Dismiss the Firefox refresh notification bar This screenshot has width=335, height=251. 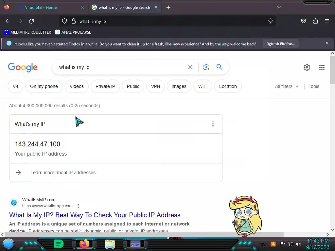[x=327, y=43]
